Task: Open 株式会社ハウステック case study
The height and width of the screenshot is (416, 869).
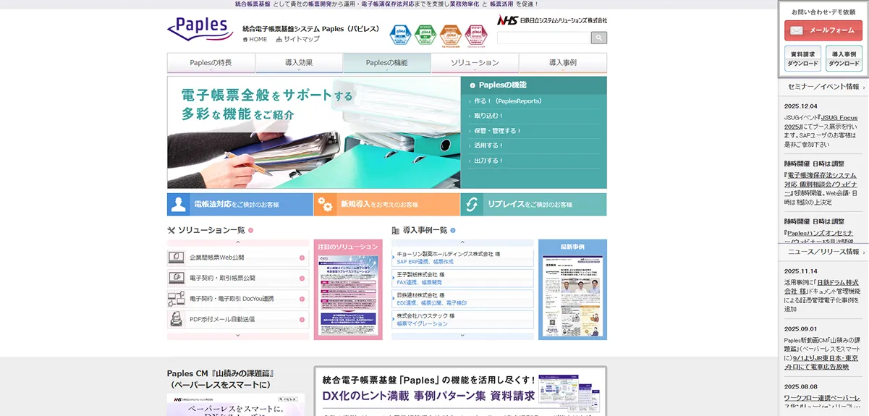Action: point(463,320)
